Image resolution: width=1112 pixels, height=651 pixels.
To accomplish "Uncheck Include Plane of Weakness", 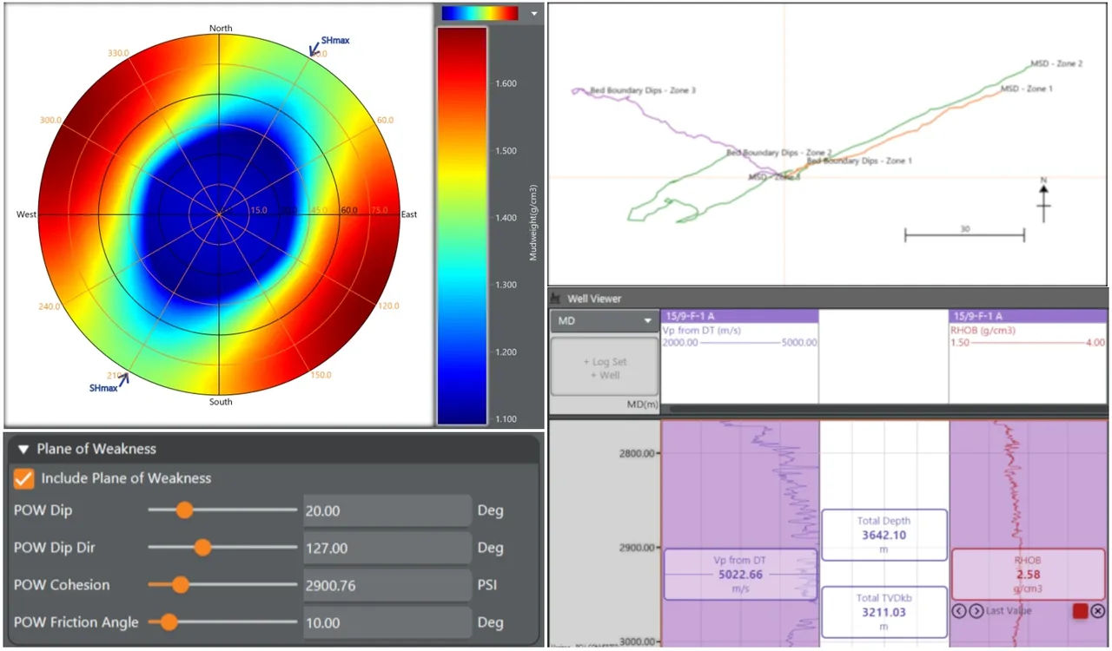I will (x=24, y=478).
